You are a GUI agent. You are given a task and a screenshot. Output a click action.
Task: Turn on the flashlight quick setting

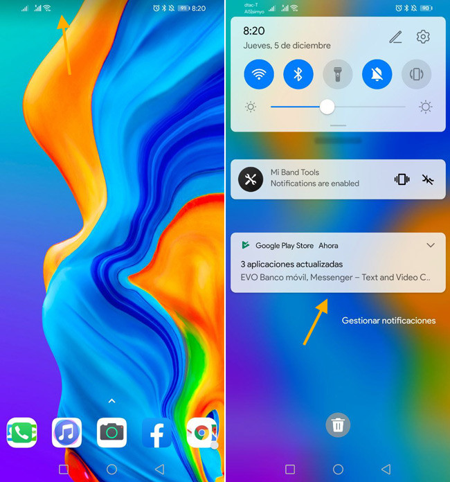338,74
